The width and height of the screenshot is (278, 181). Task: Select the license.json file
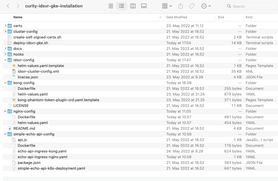tap(28, 77)
